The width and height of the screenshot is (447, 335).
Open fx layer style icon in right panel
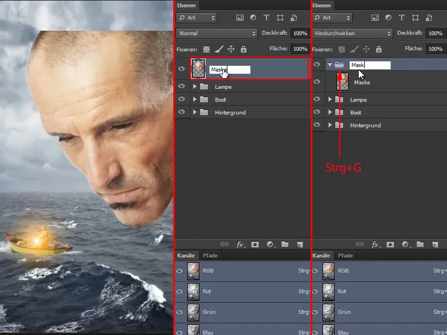pos(375,245)
